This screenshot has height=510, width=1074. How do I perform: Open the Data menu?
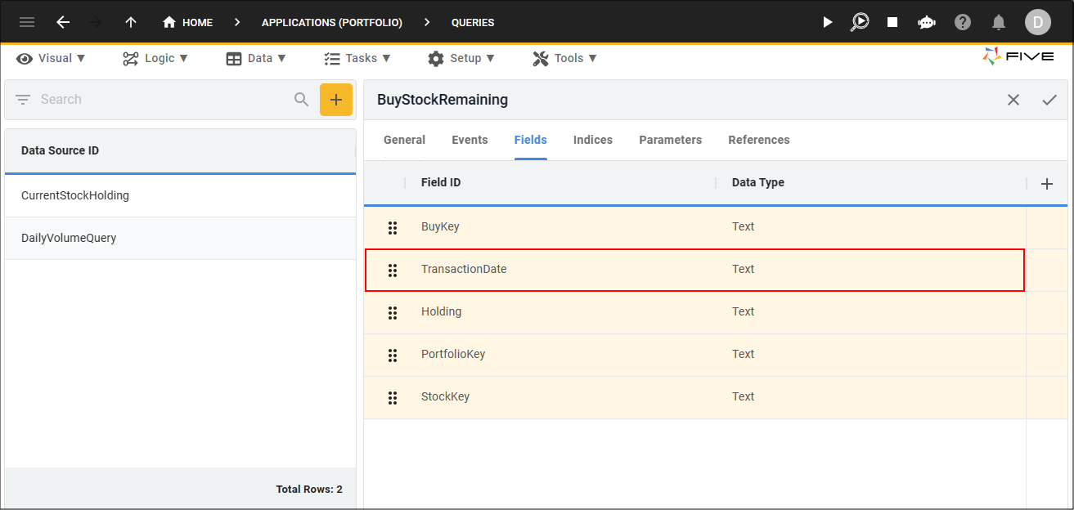click(x=256, y=58)
